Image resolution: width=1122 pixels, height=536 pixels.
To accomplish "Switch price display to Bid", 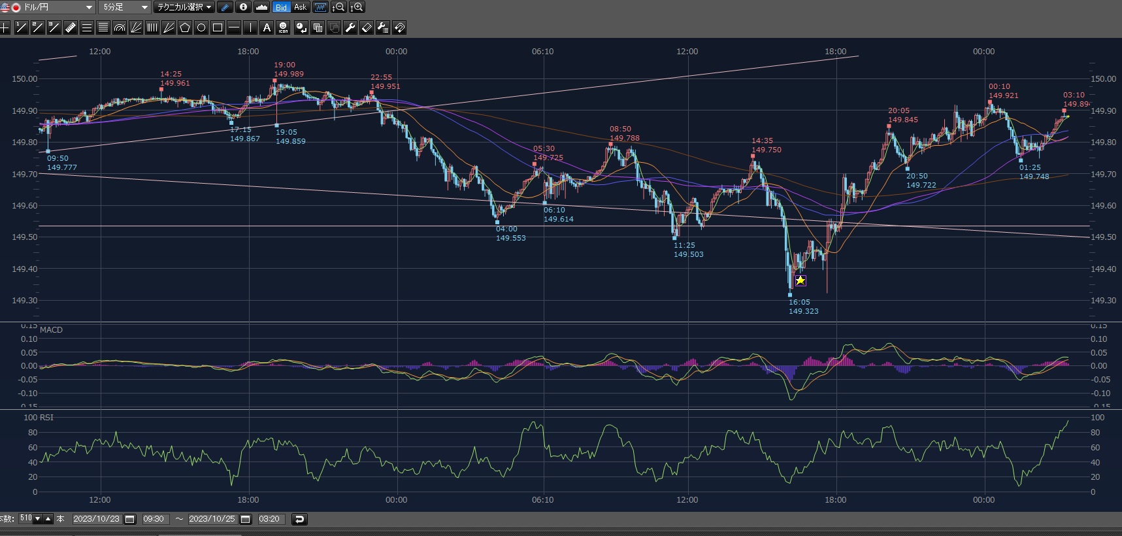I will (x=281, y=7).
